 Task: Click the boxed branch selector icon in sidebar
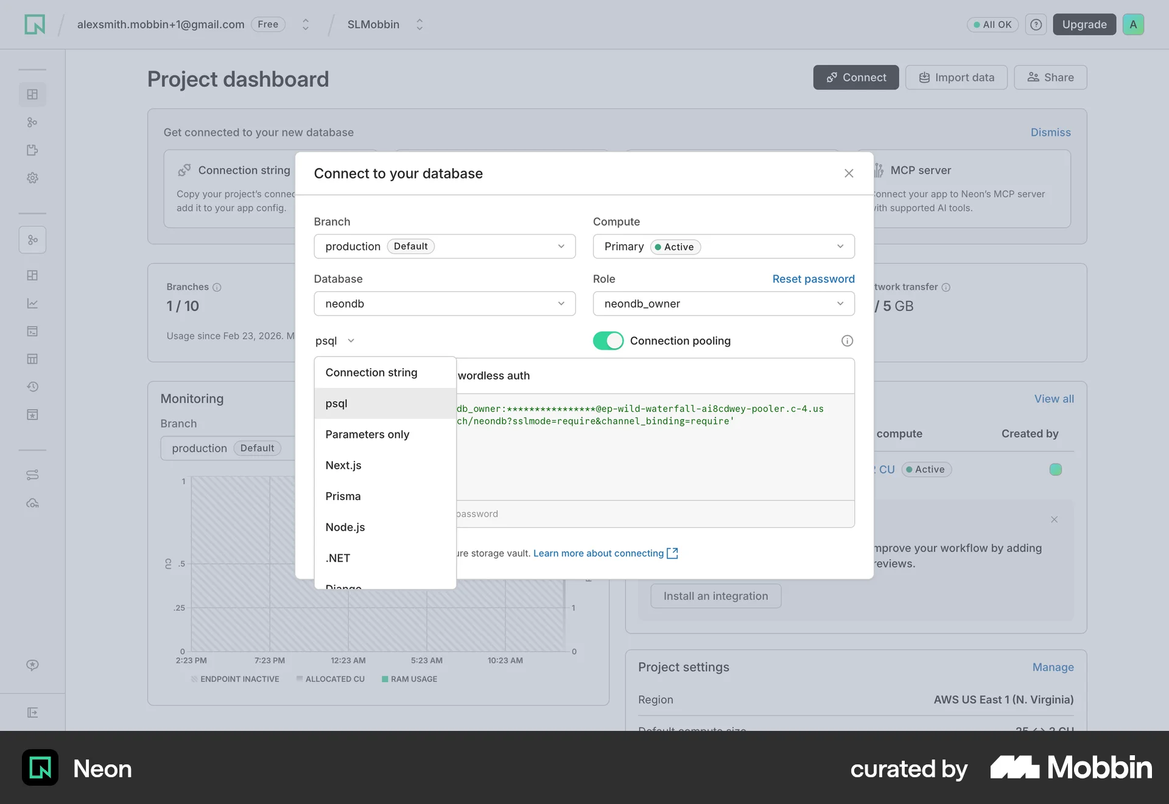click(32, 240)
